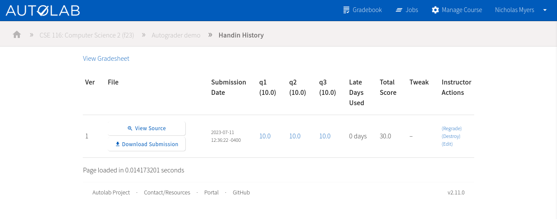The height and width of the screenshot is (219, 557).
Task: Go to Autograder demo breadcrumb
Action: (176, 35)
